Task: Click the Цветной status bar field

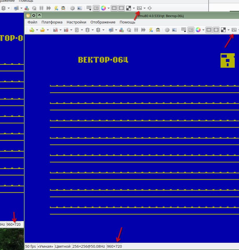Action: pyautogui.click(x=63, y=247)
